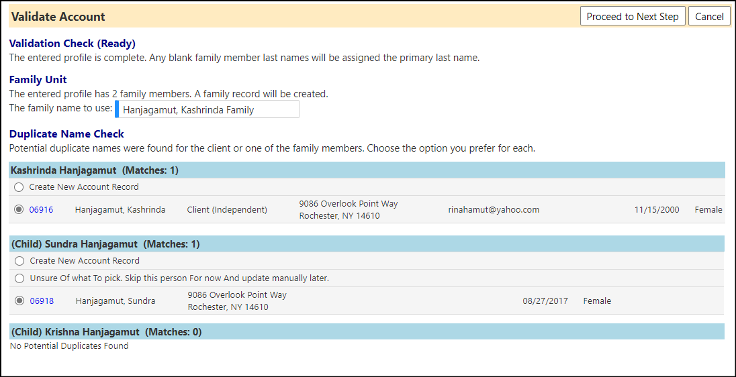Click the rinahamut@yahoo.com email address
The height and width of the screenshot is (377, 736).
[494, 210]
